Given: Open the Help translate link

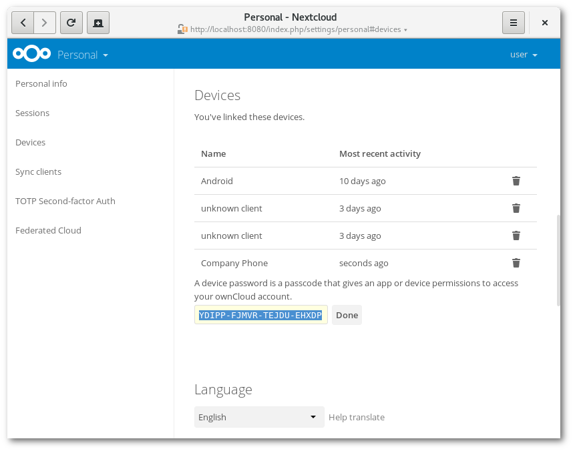Looking at the screenshot, I should (x=357, y=417).
